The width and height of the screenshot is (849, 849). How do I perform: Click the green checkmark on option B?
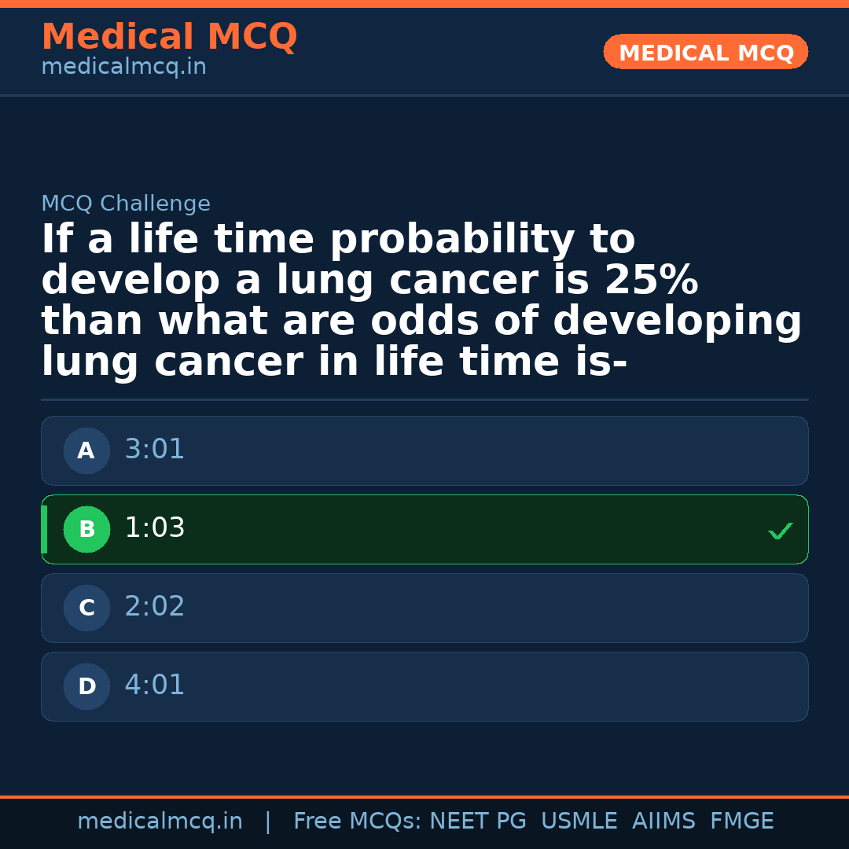pyautogui.click(x=780, y=531)
